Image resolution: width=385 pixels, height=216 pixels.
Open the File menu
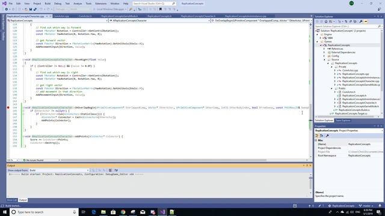point(11,4)
